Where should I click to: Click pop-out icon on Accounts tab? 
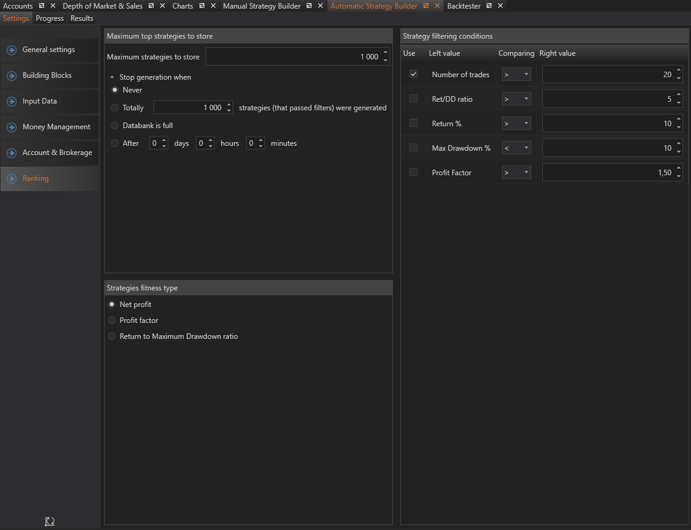click(42, 6)
